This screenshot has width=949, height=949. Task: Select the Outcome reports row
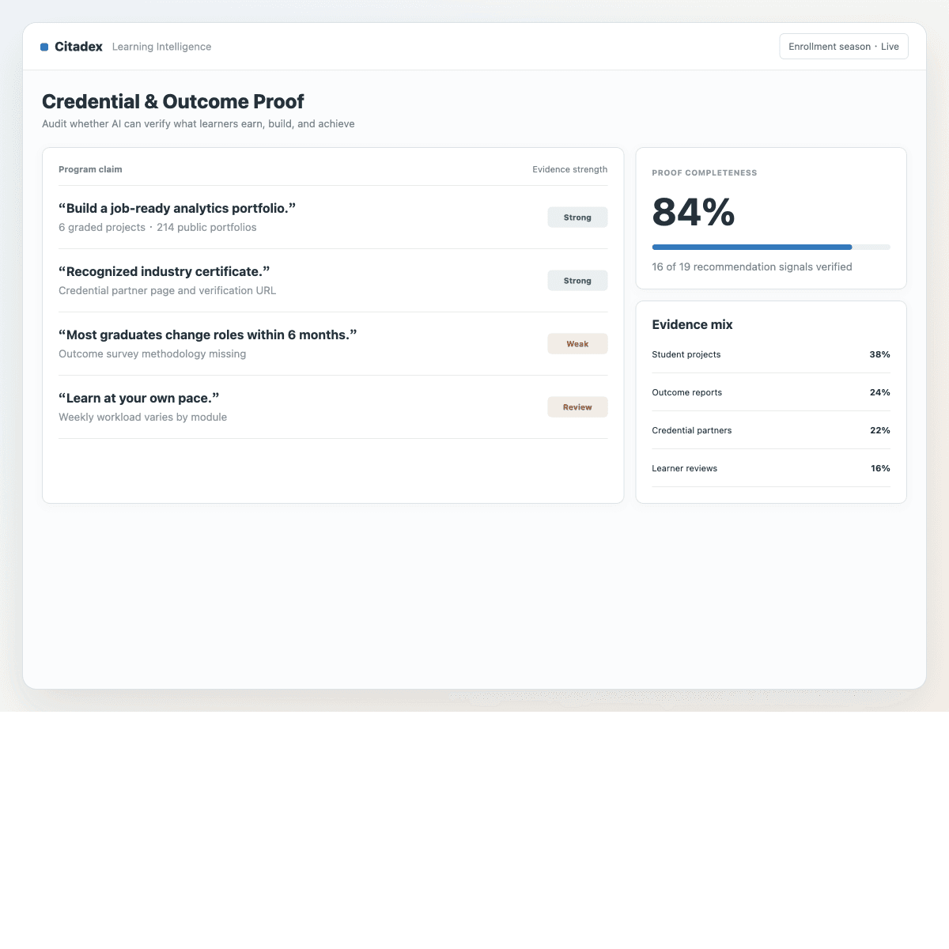pos(771,392)
